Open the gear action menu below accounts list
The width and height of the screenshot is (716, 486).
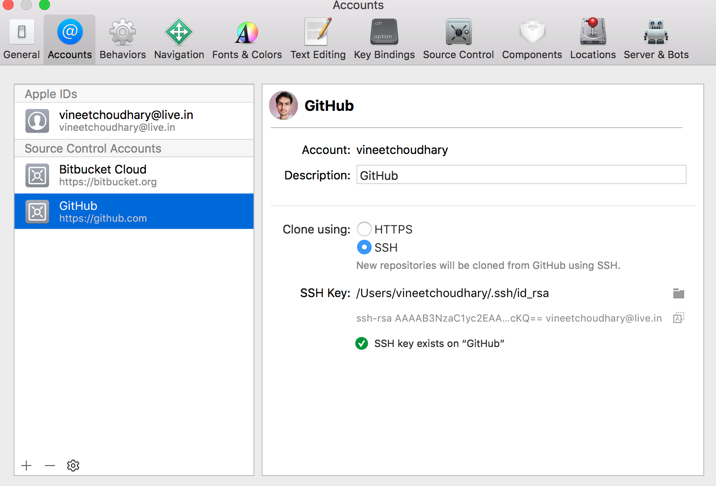73,466
